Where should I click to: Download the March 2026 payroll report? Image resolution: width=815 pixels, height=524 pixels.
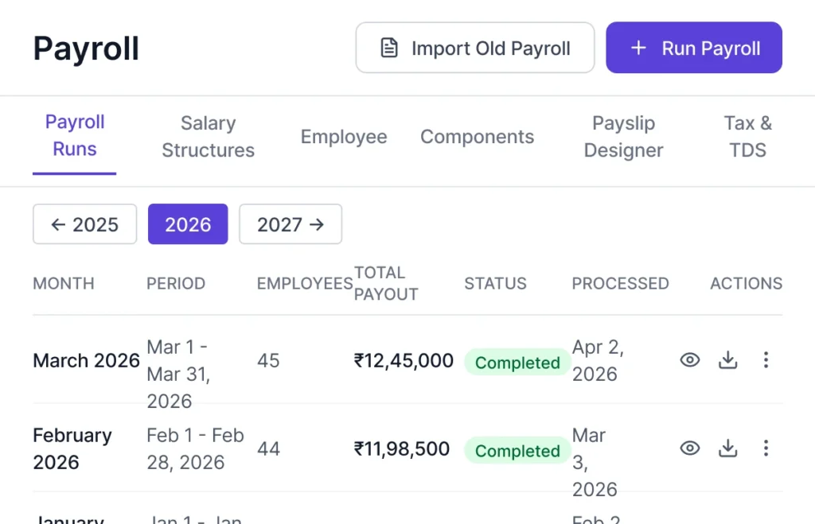coord(727,360)
